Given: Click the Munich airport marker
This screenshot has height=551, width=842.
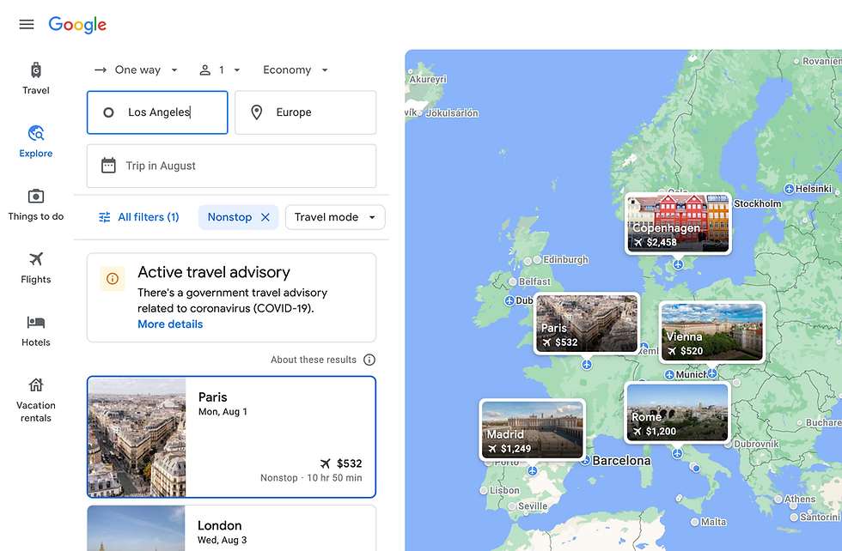Looking at the screenshot, I should point(669,374).
